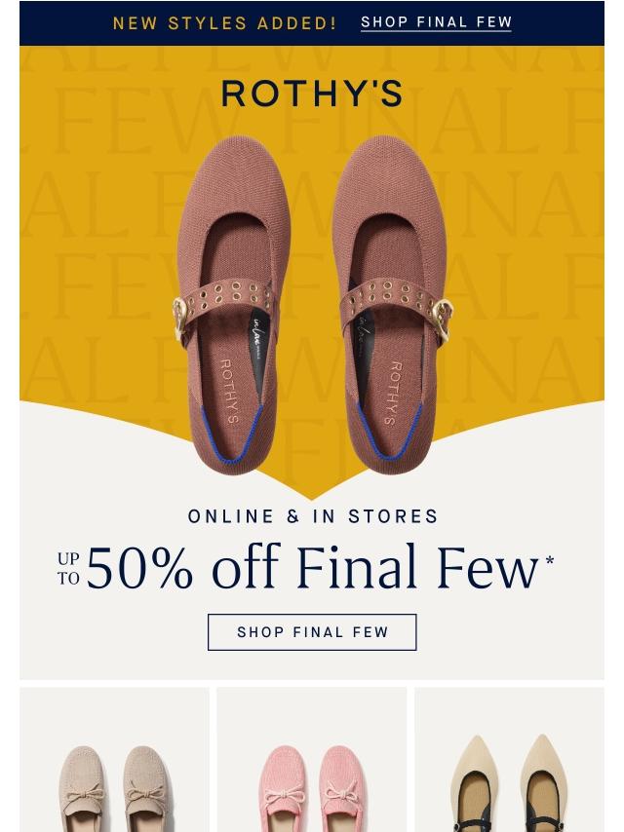Click the asterisk after Final Few

click(x=549, y=560)
